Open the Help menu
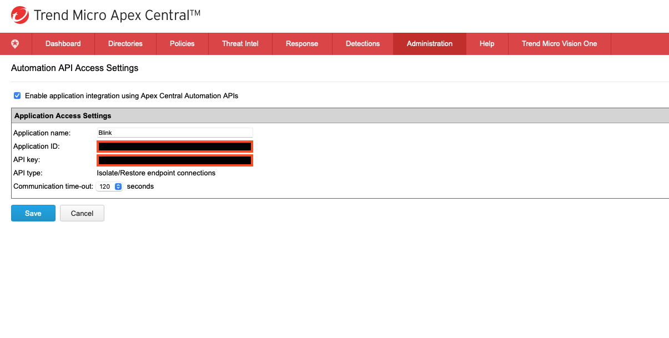Screen dimensions: 669x338 (487, 43)
